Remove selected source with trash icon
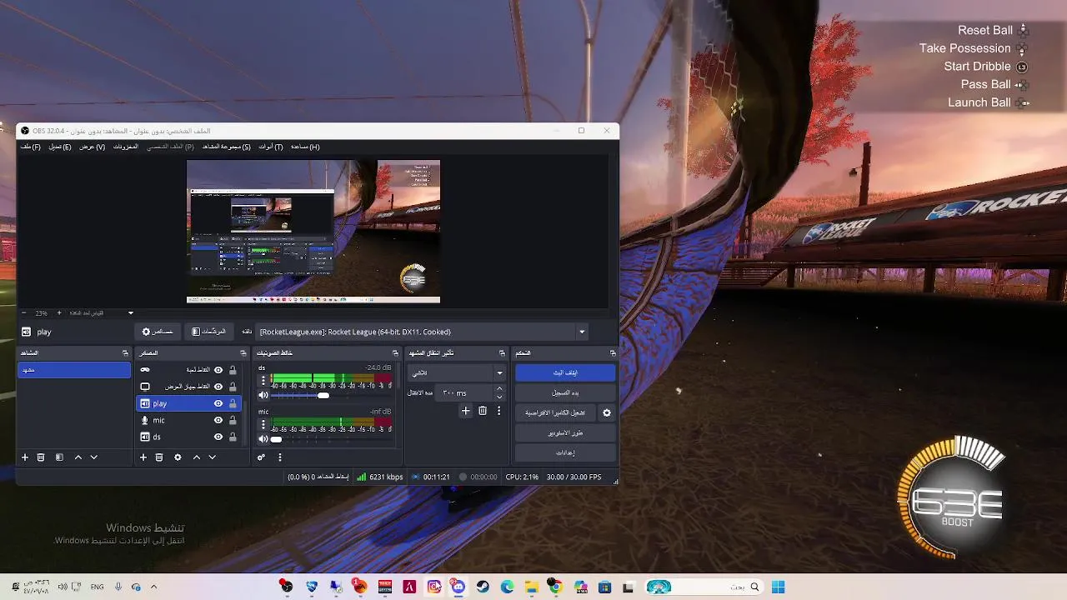1067x600 pixels. click(x=159, y=457)
